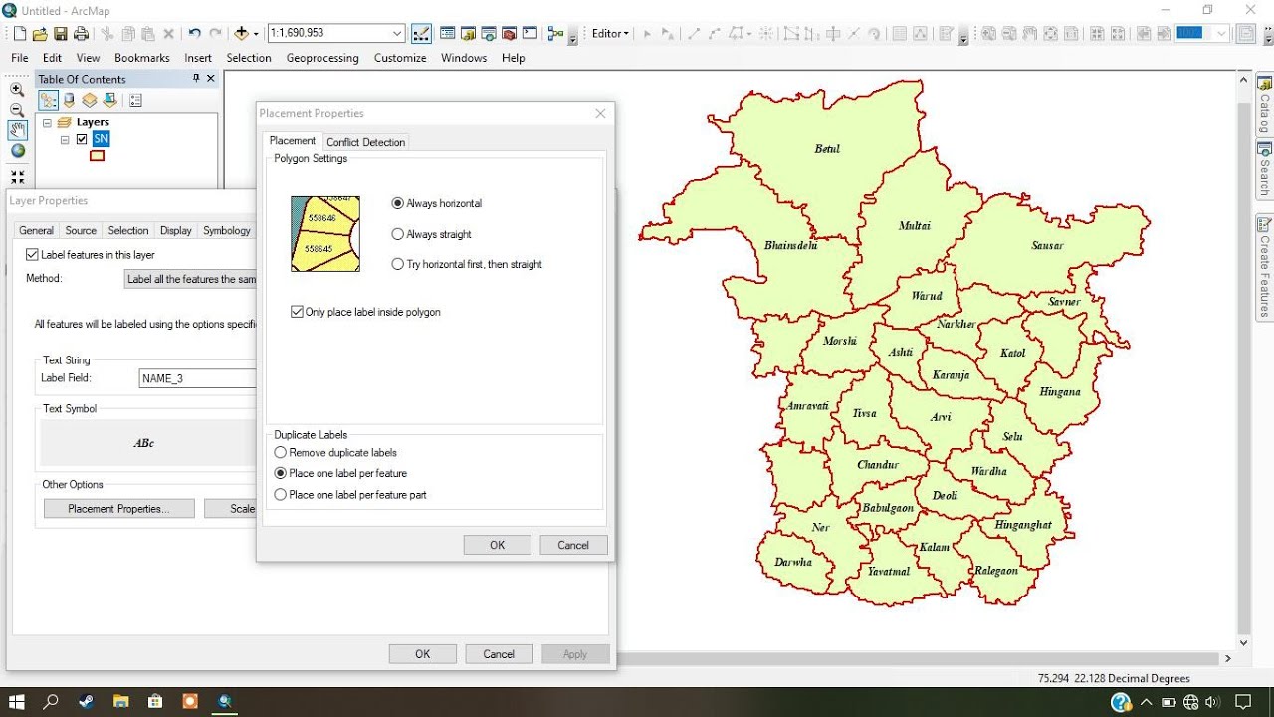
Task: Switch TOC to List By Visibility
Action: [x=90, y=100]
